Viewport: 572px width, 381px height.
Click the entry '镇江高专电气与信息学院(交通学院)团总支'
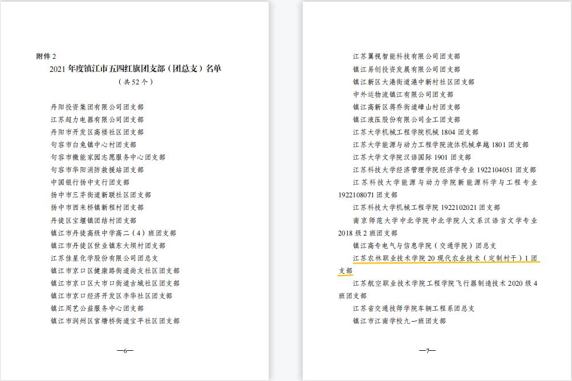424,245
